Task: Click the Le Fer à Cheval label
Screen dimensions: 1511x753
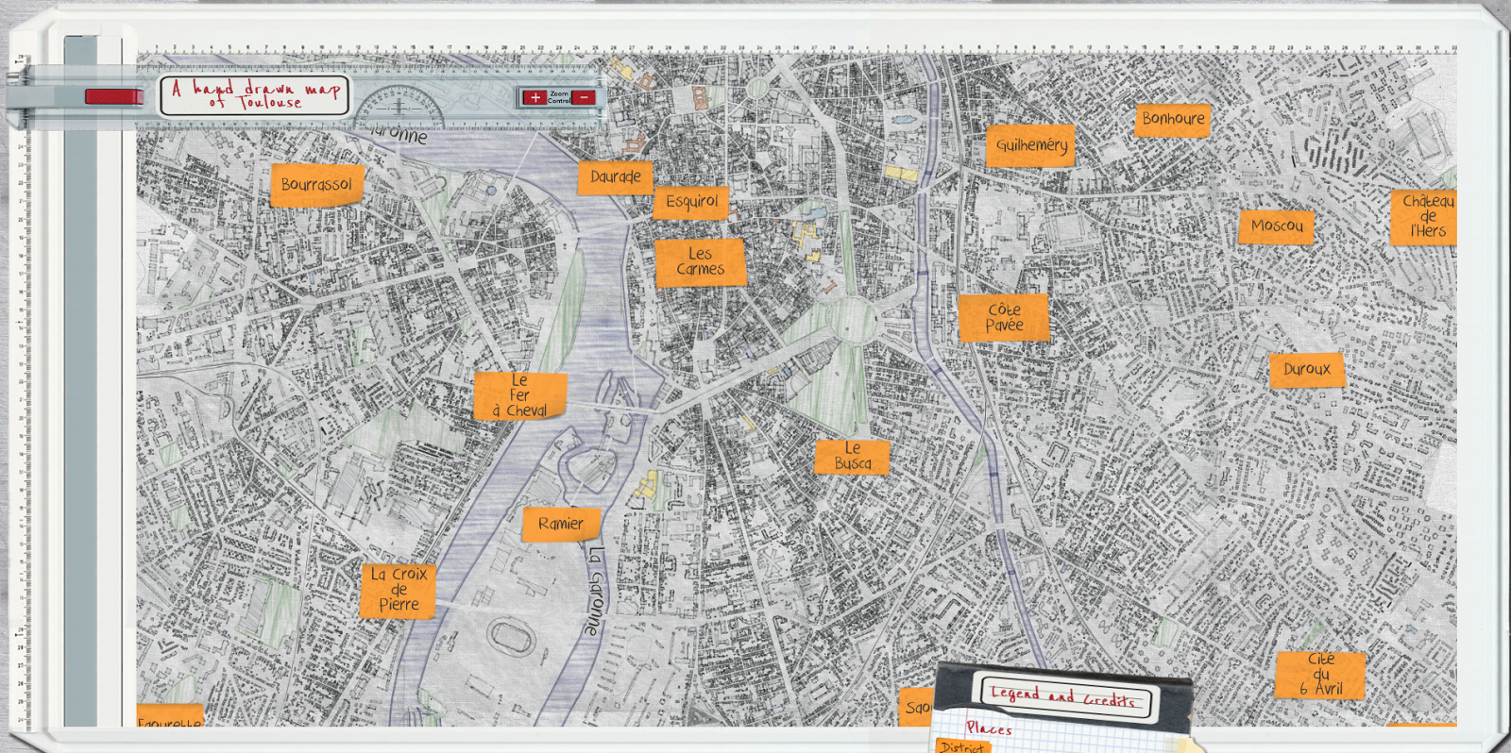Action: tap(519, 395)
